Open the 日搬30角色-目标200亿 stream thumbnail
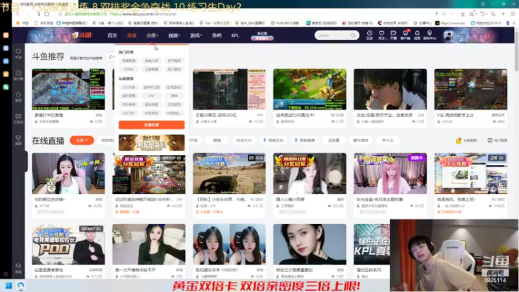Screen dimensions: 519x292 point(230,89)
